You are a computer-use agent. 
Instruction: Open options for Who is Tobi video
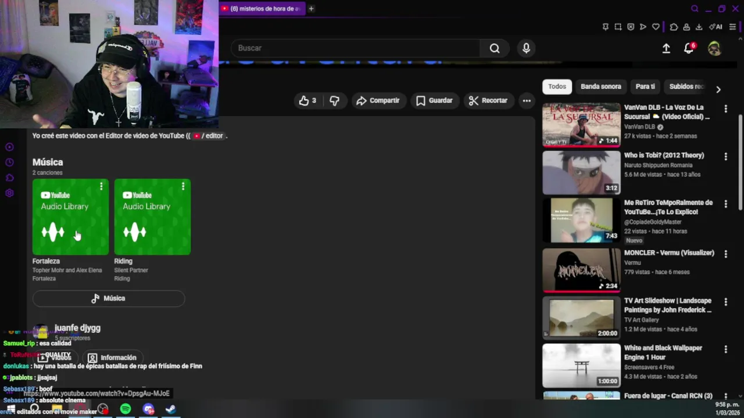(x=725, y=156)
